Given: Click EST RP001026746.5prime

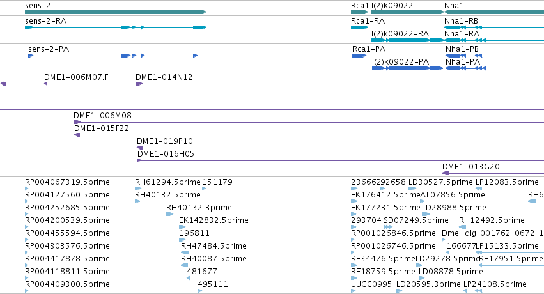Looking at the screenshot, I should [x=393, y=246].
